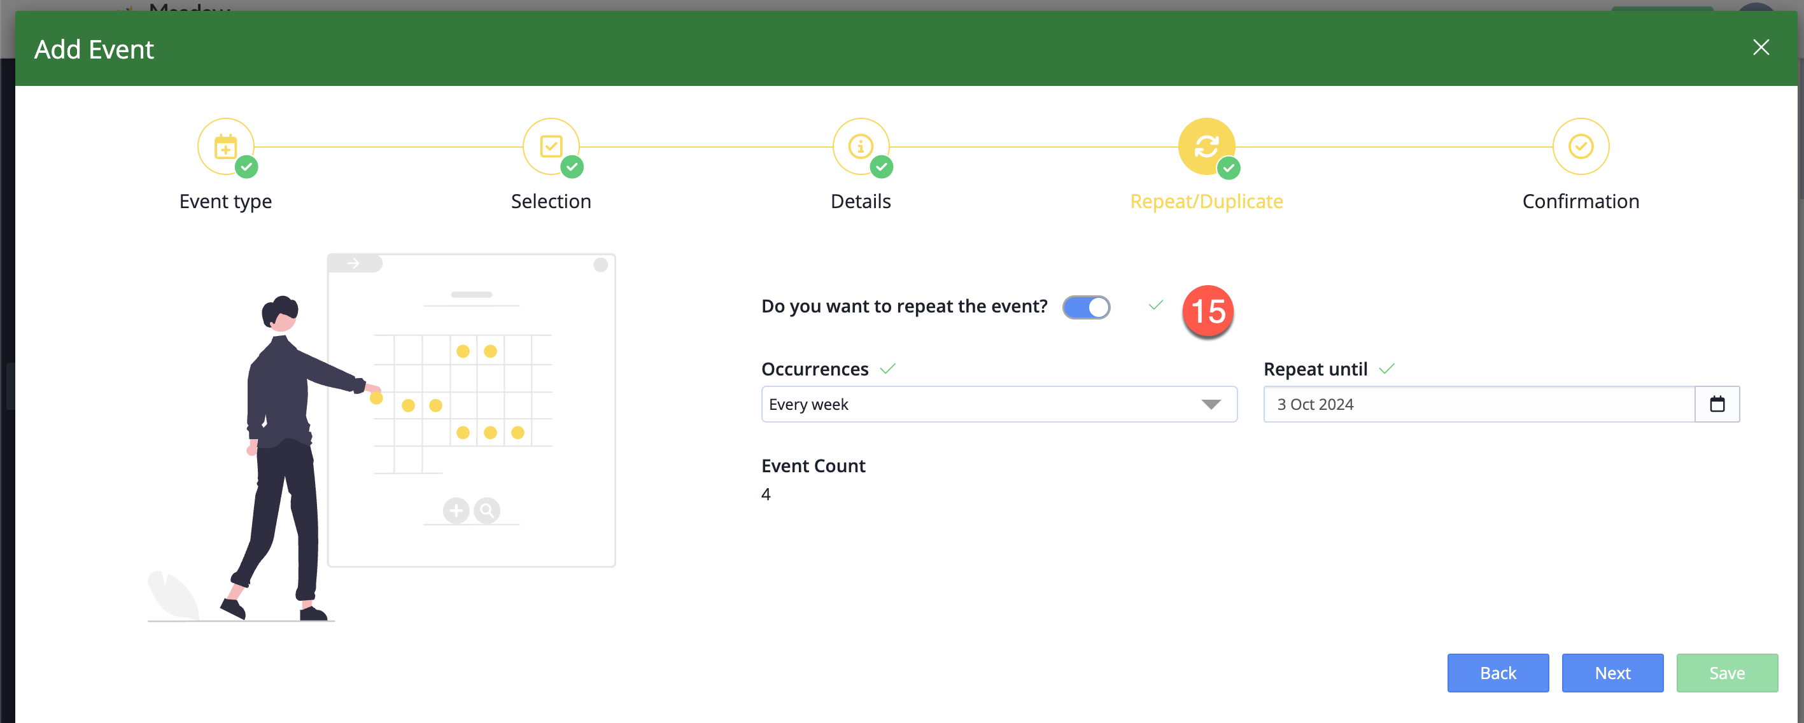Select the Repeat/Duplicate step label
1804x723 pixels.
point(1207,202)
